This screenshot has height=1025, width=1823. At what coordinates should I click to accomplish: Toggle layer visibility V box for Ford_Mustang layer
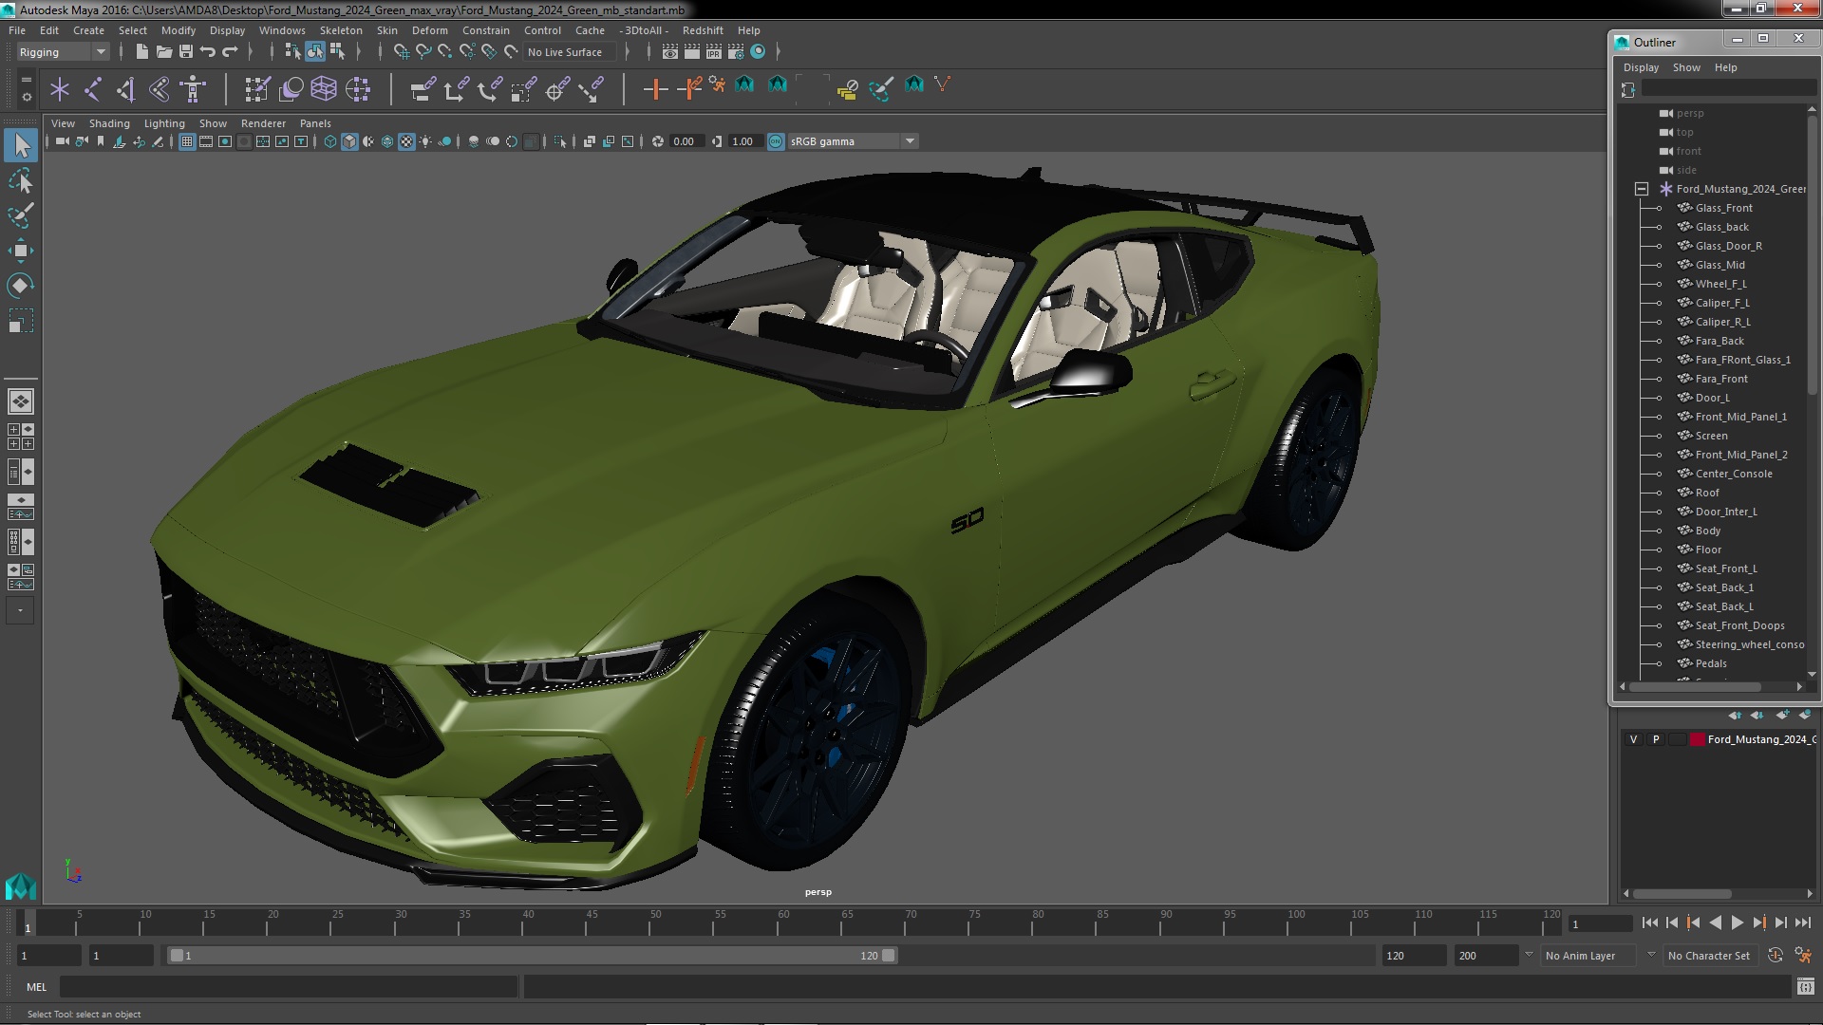(x=1633, y=739)
